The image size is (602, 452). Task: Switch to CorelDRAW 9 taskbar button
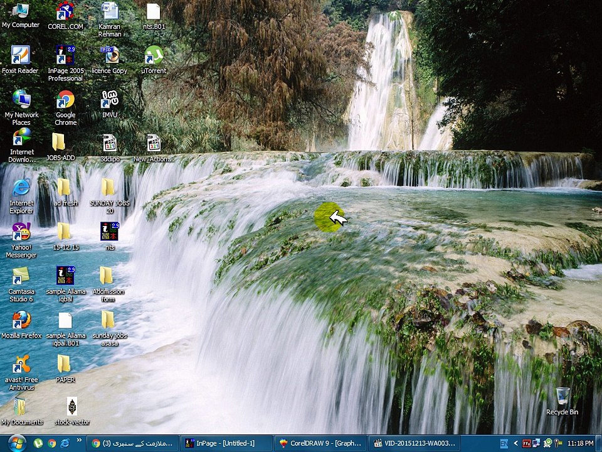pos(320,444)
